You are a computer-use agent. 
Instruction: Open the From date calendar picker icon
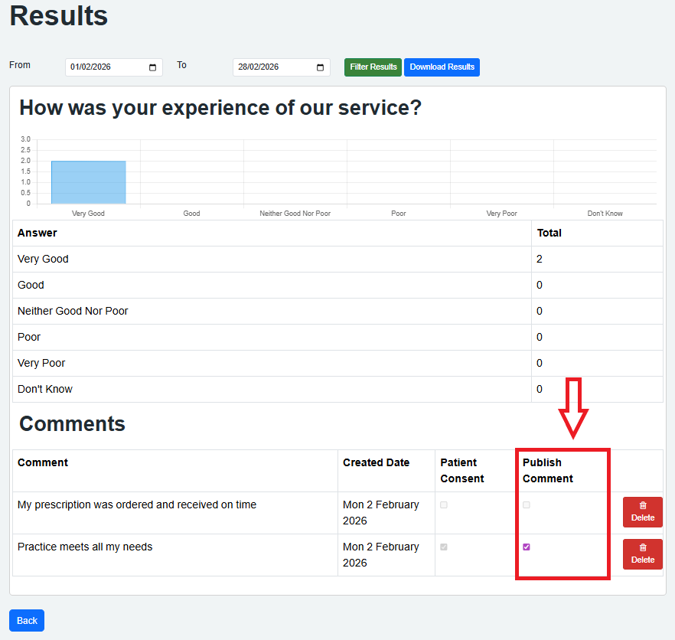tap(153, 67)
